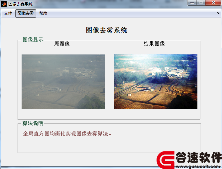
Task: Click the MATLAB icon in title bar
Action: click(4, 4)
